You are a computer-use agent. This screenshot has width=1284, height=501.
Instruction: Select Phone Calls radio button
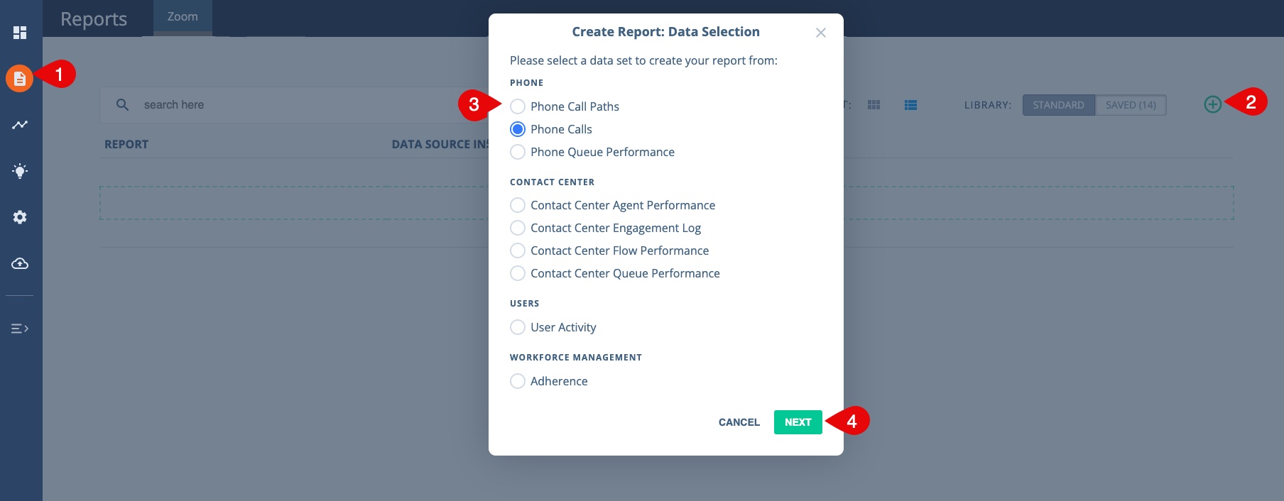point(518,129)
